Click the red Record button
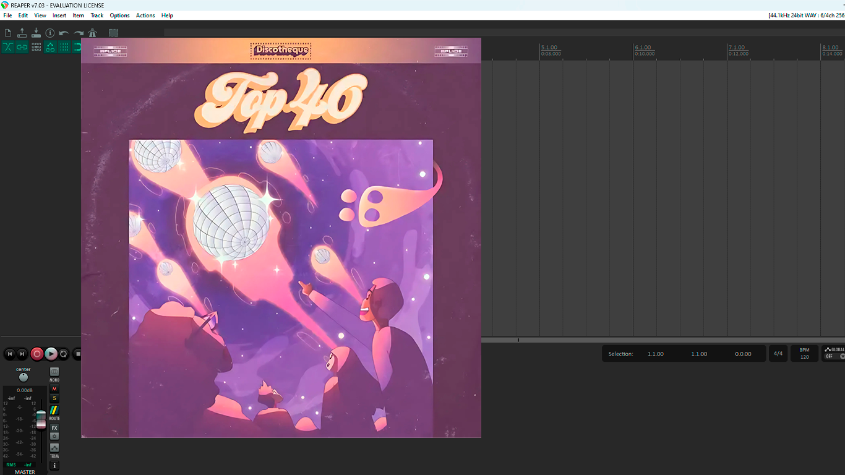845x475 pixels. click(37, 354)
